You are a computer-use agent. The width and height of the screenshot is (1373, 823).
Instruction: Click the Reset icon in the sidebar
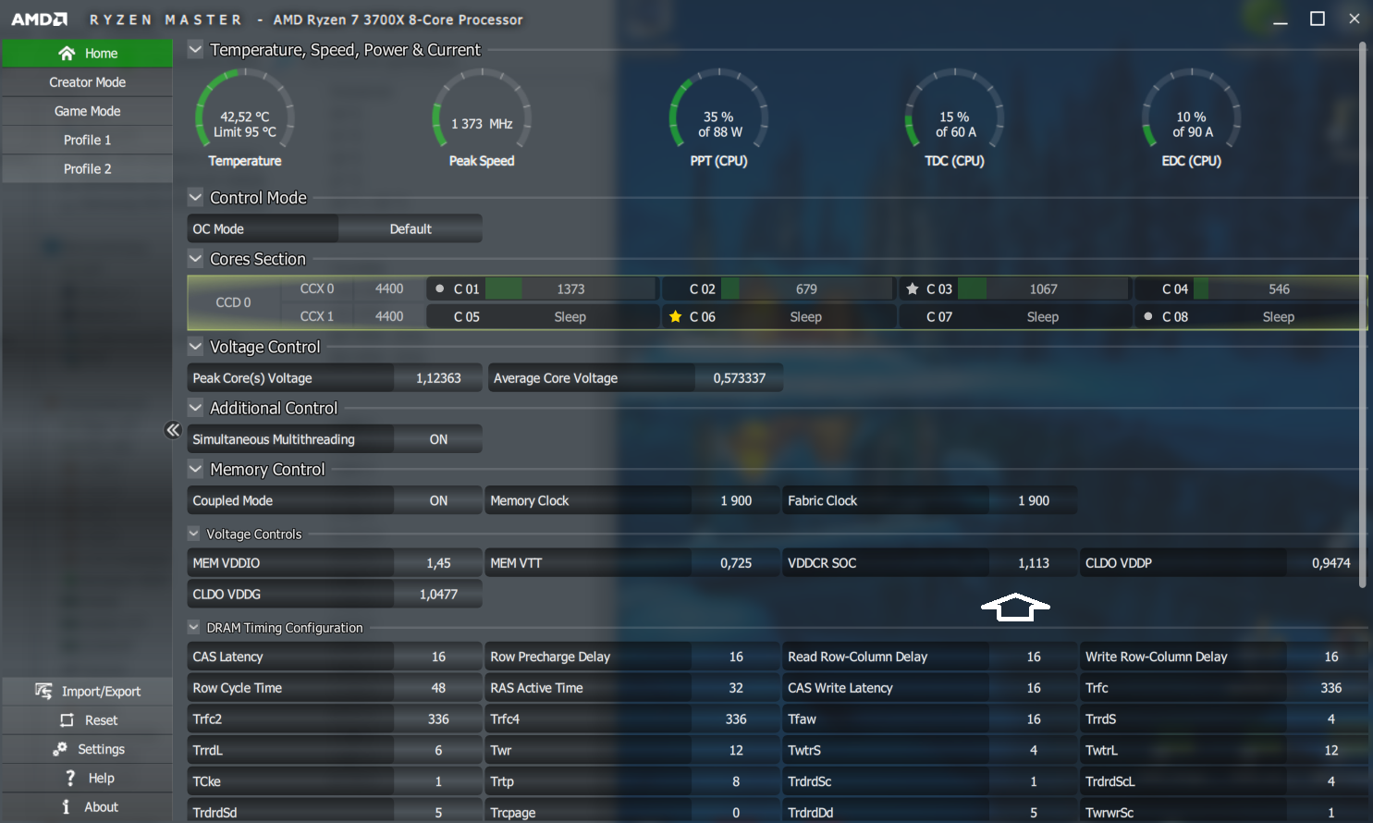click(67, 720)
